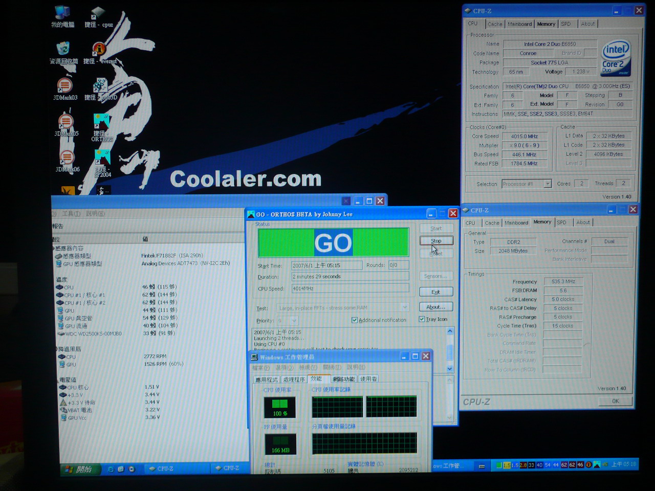Click the Core Speed value 4015.0 MHz

point(525,137)
